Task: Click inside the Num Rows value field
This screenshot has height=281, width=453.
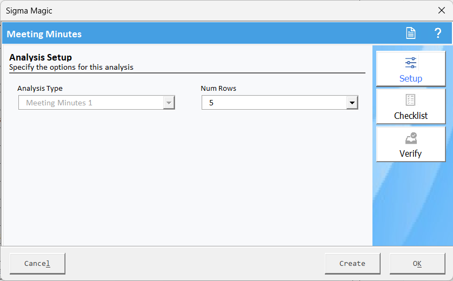Action: tap(274, 103)
